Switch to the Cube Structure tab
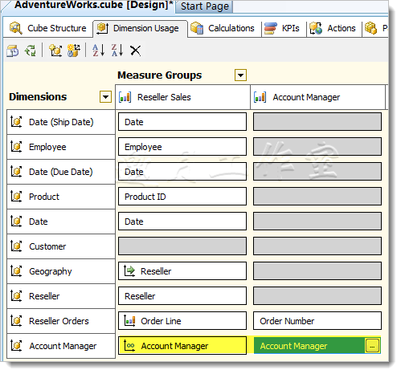The image size is (401, 374). (48, 28)
